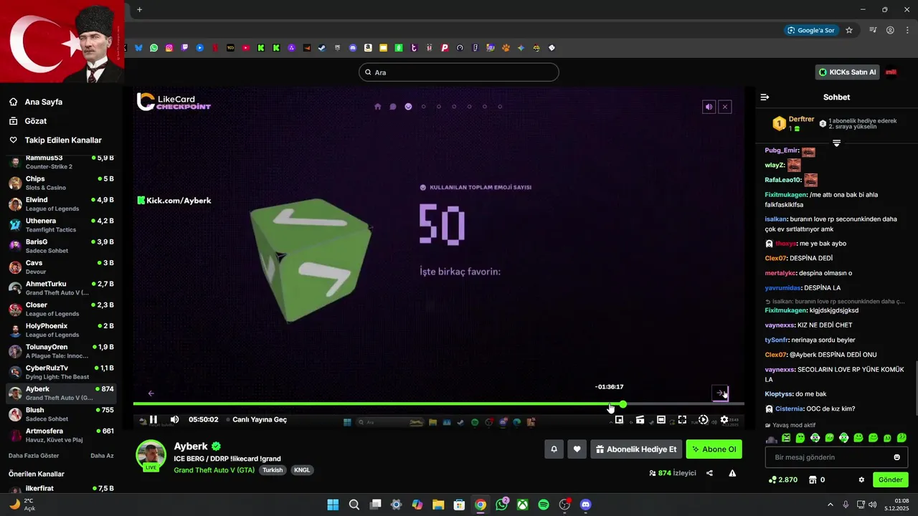Image resolution: width=918 pixels, height=516 pixels.
Task: Show more channels with Daha Fazla Göster
Action: tap(34, 455)
